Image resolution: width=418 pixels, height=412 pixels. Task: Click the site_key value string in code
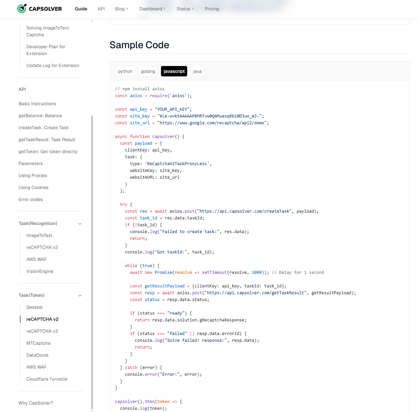(210, 116)
